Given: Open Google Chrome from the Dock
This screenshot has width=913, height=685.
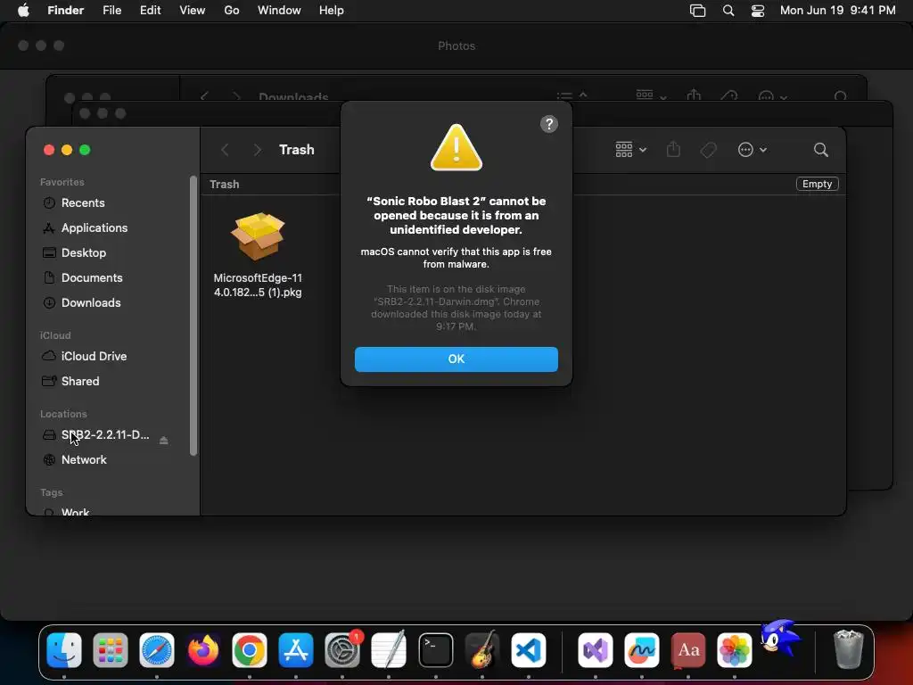Looking at the screenshot, I should (250, 650).
